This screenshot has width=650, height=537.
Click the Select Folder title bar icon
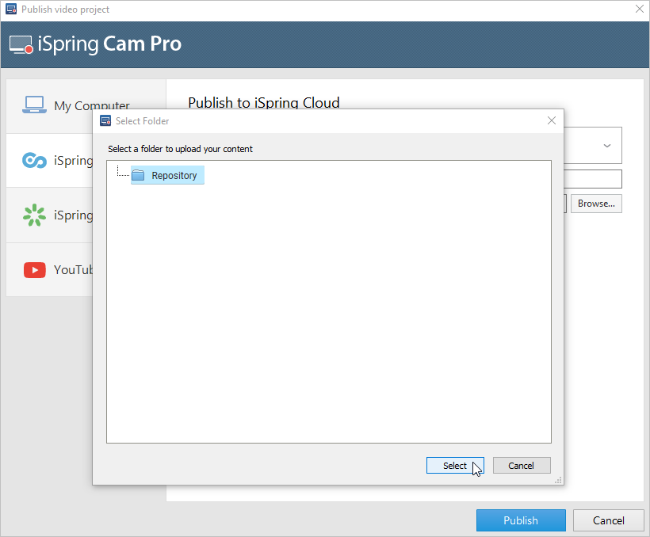(105, 120)
